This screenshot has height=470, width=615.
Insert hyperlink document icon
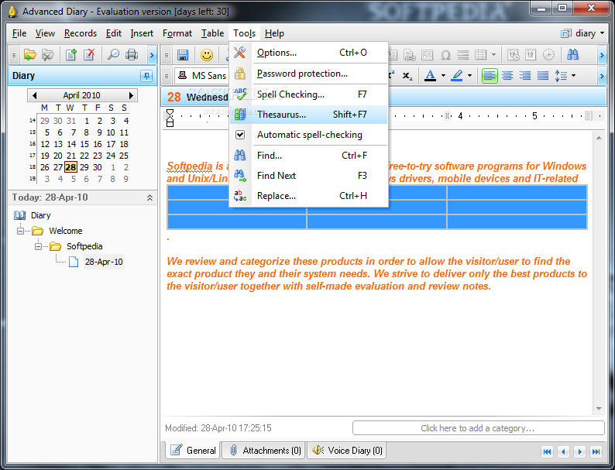[x=410, y=55]
